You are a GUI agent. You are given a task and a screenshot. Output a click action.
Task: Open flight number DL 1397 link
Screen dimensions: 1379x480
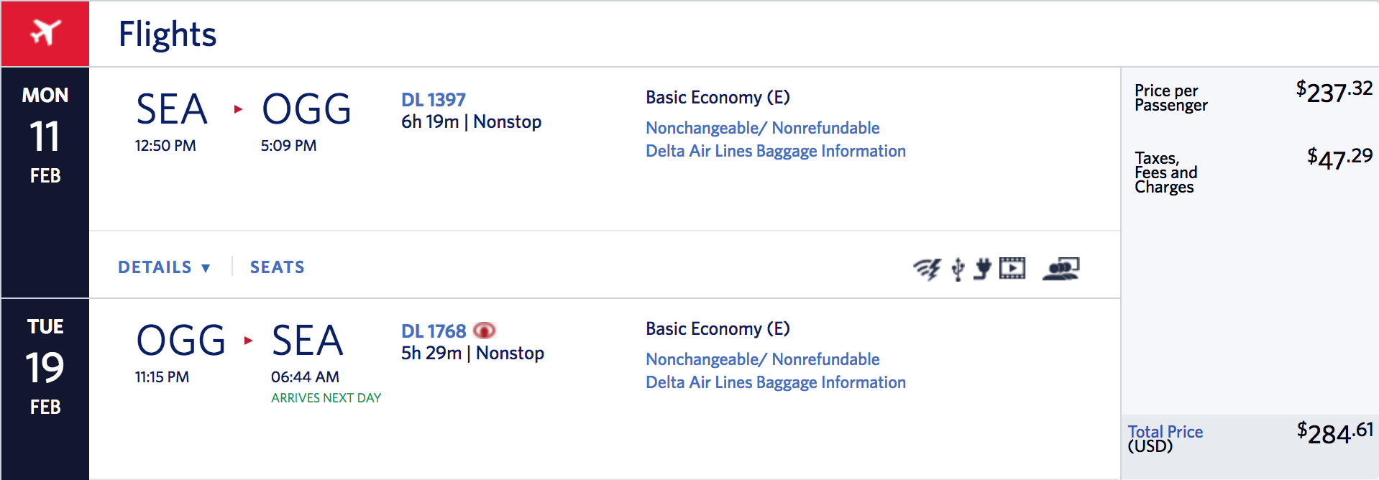(x=433, y=100)
